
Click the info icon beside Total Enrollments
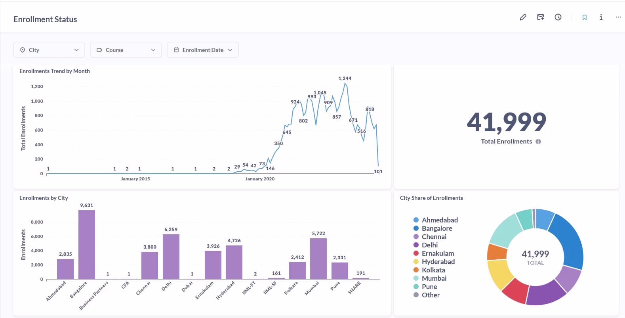[538, 142]
